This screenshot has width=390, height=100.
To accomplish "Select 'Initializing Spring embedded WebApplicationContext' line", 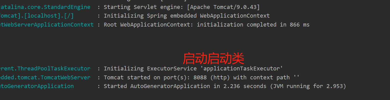I will pos(187,16).
